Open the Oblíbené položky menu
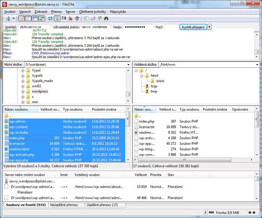Screen dimensions: 262x218 92,12
